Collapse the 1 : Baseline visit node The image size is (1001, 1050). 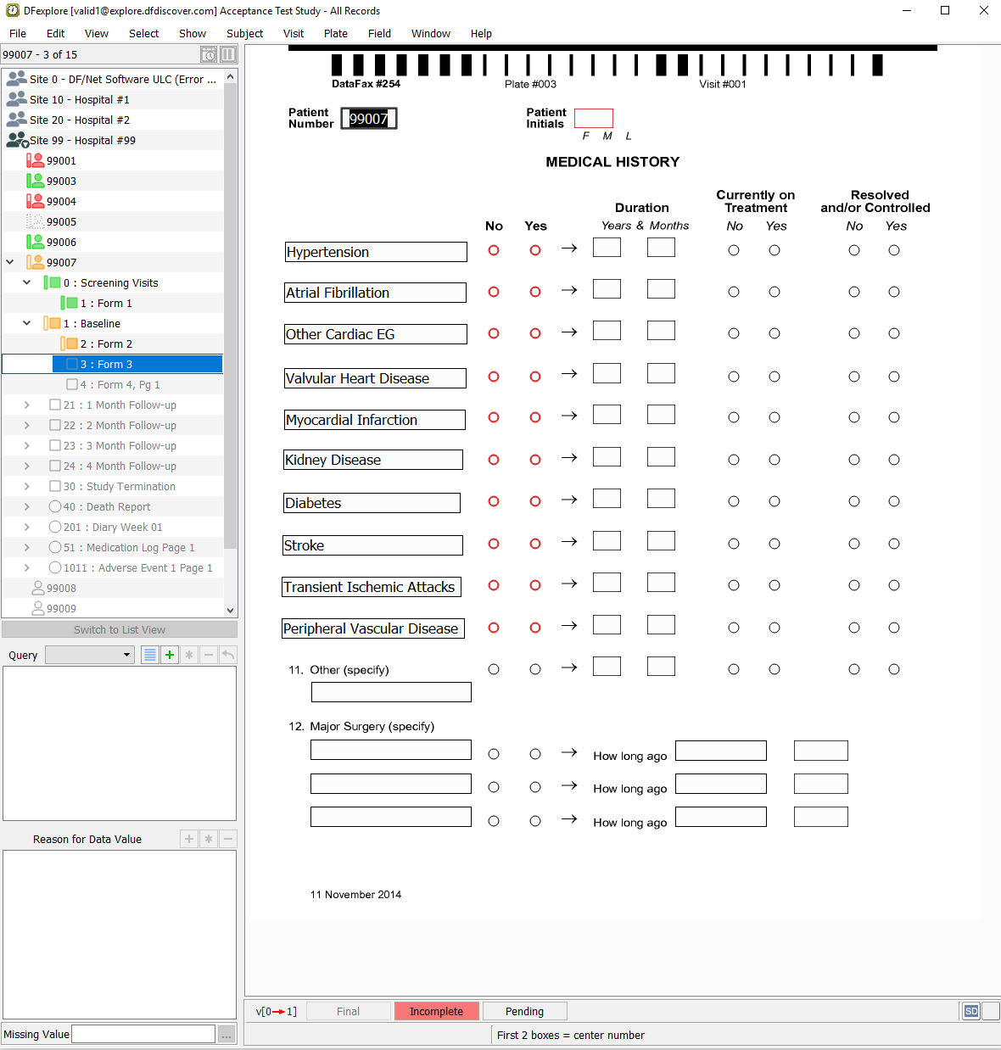click(27, 323)
